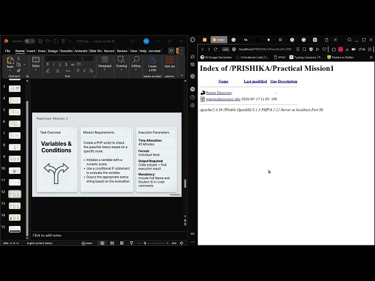This screenshot has width=375, height=281.
Task: Toggle Italic formatting
Action: [54, 64]
